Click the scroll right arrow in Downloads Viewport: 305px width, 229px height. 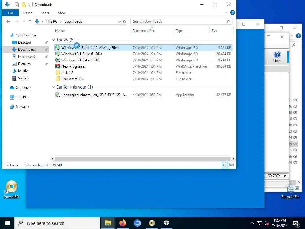[x=233, y=159]
